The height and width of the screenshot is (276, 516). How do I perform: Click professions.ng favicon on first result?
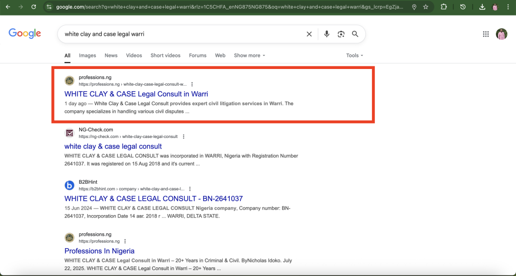pos(70,81)
